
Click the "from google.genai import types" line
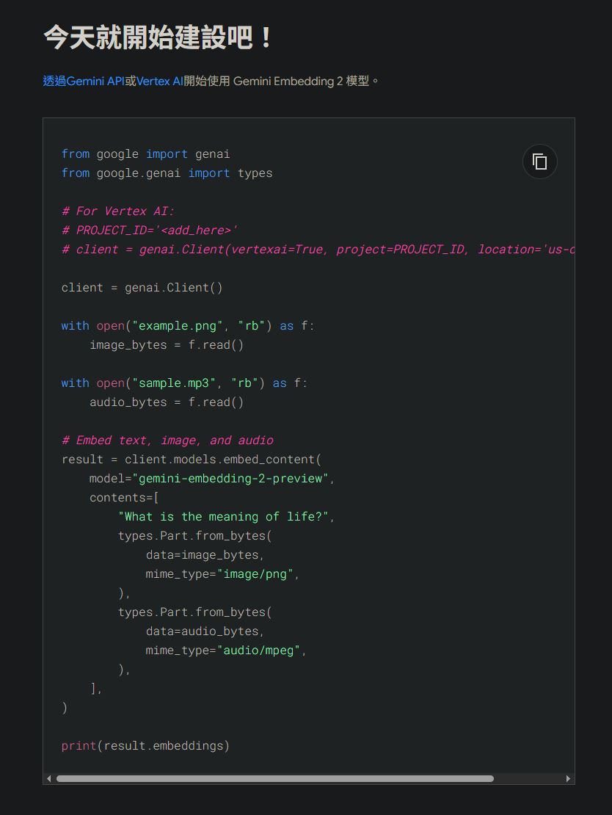tap(167, 173)
